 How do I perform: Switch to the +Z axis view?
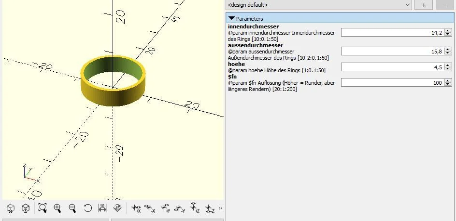pos(195,208)
